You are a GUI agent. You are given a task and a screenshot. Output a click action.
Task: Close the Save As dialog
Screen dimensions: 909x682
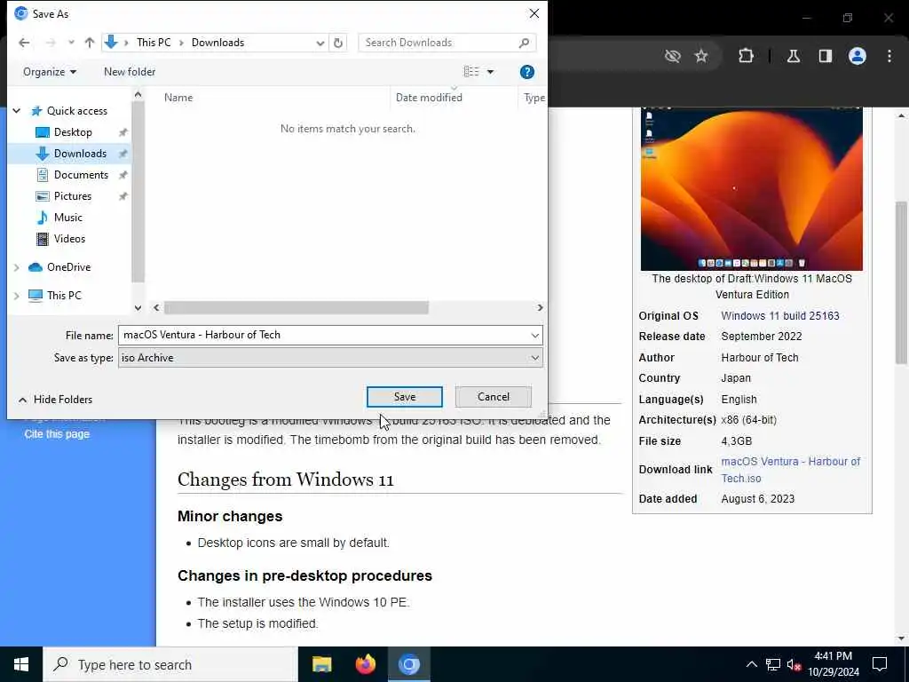[x=534, y=13]
